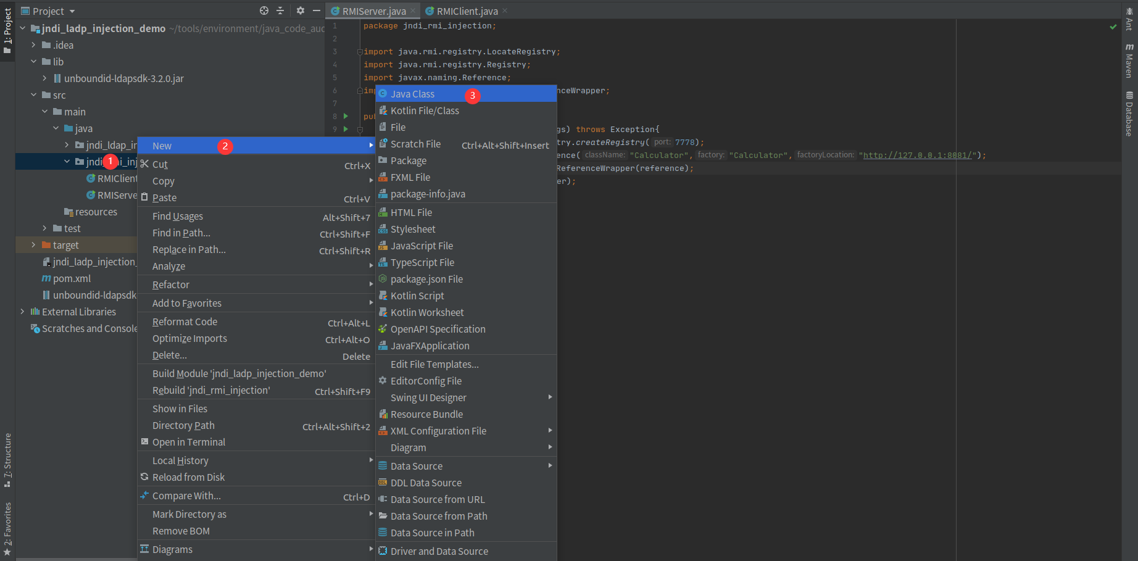Image resolution: width=1138 pixels, height=561 pixels.
Task: Select Delete... from context menu
Action: pyautogui.click(x=256, y=355)
